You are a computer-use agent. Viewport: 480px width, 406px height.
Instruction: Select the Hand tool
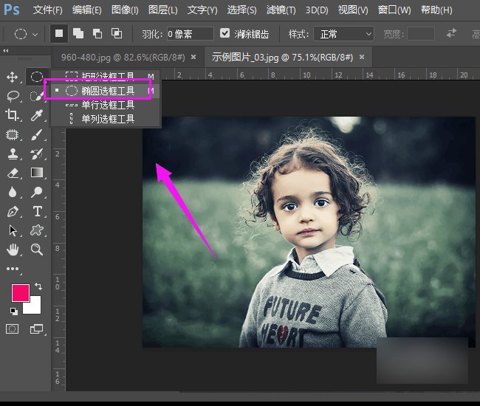point(13,250)
